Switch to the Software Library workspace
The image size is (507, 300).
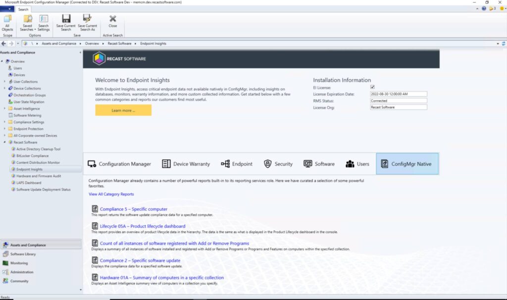coord(24,254)
